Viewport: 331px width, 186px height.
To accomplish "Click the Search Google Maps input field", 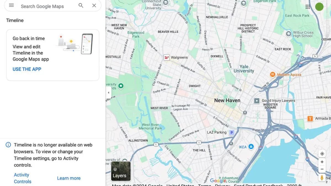I will pyautogui.click(x=44, y=6).
